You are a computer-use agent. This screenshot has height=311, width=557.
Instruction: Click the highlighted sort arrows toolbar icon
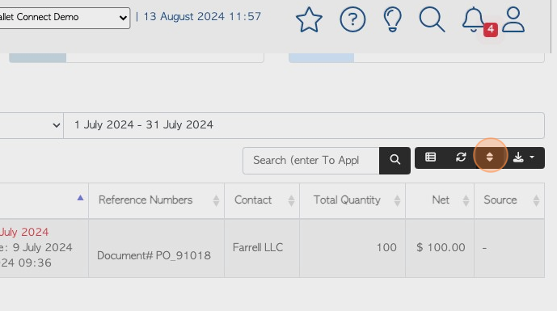click(x=490, y=158)
